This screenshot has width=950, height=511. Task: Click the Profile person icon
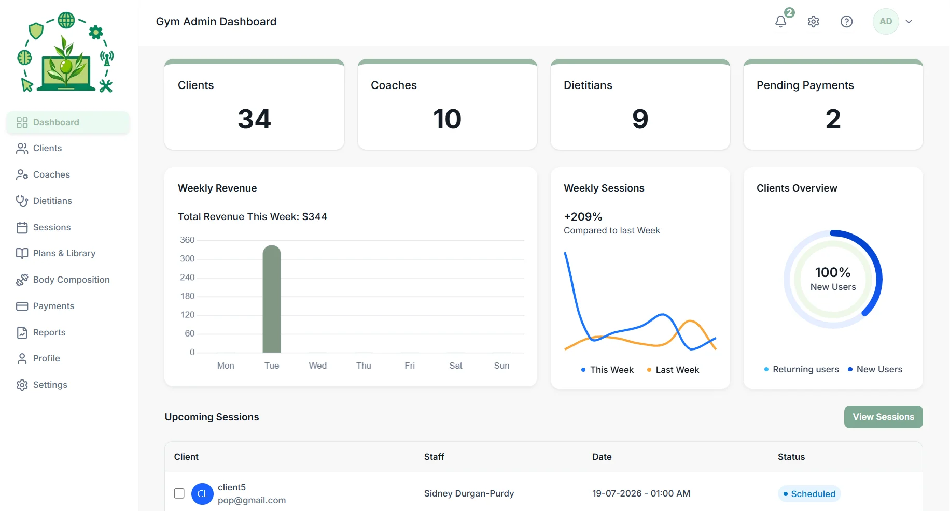point(22,358)
